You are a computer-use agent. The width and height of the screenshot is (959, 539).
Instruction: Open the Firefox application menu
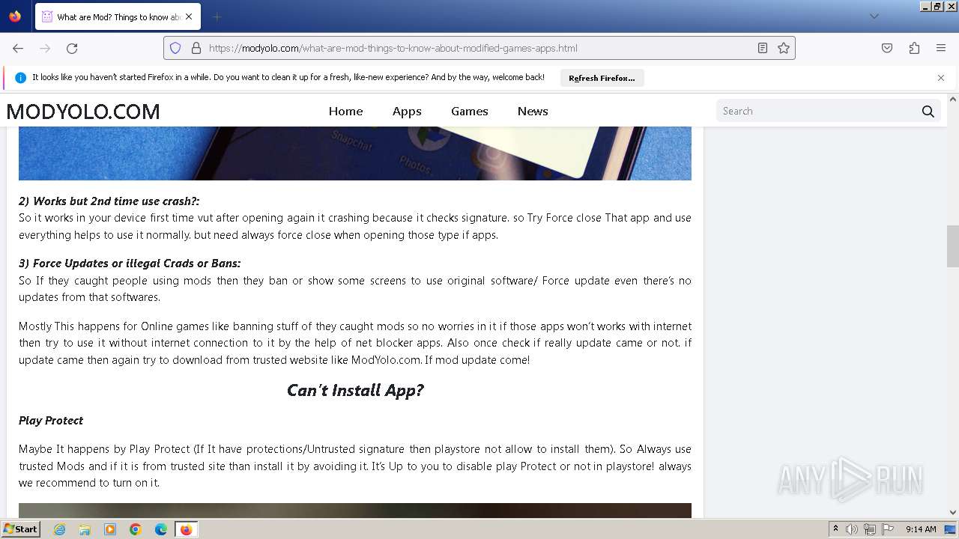941,48
